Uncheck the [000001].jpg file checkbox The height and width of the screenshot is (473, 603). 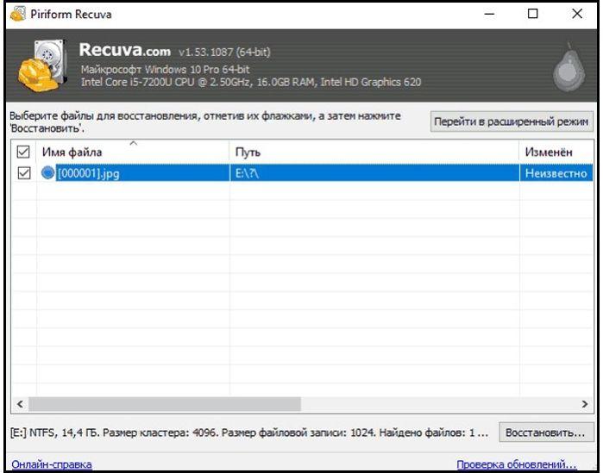(x=24, y=173)
